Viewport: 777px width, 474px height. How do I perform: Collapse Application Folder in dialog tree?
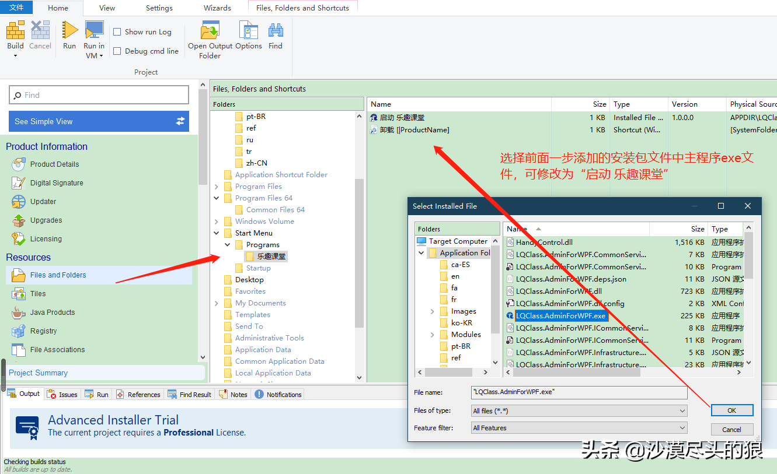tap(421, 253)
